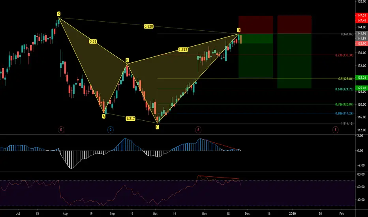Click the -2.00 histogram scale value
Viewport: 368px width, 217px height.
tap(360, 165)
